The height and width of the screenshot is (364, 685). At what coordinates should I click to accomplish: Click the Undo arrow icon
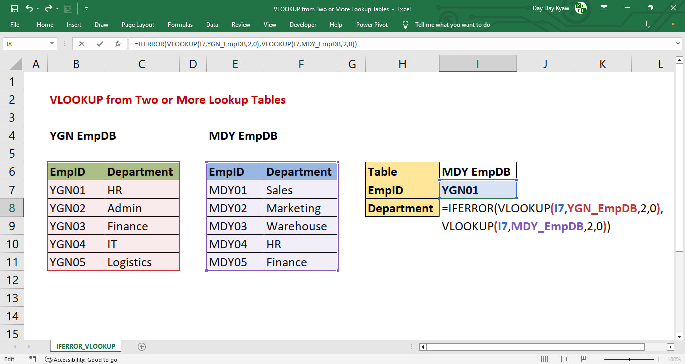click(29, 8)
